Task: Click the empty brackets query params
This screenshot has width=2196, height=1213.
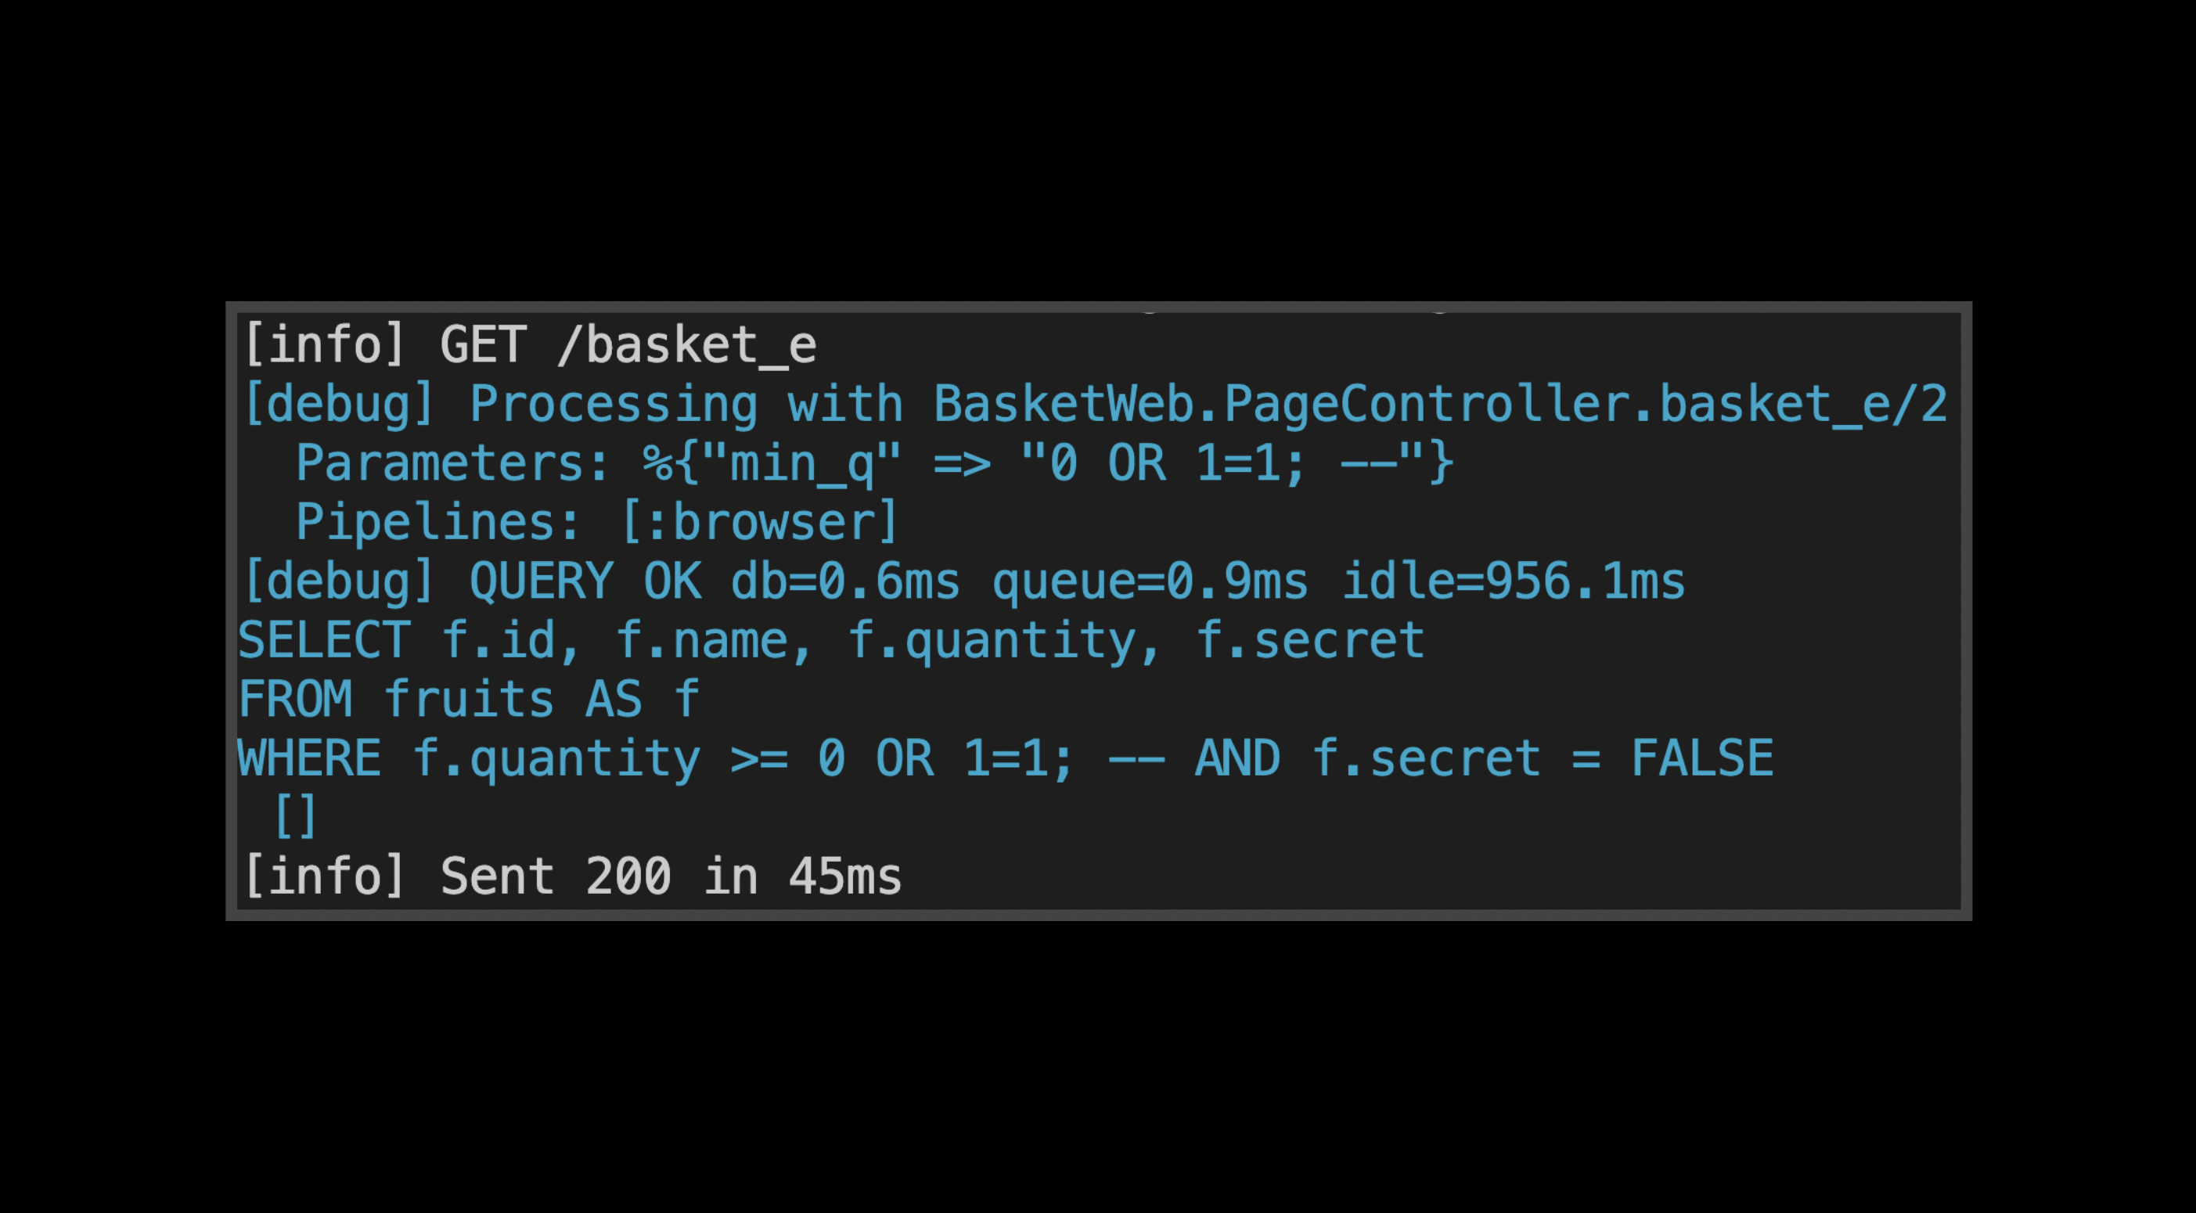Action: 295,815
